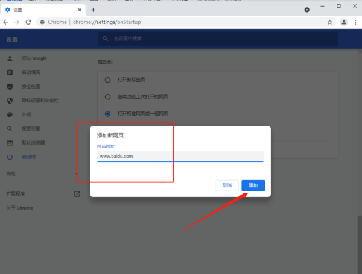Image resolution: width=362 pixels, height=274 pixels.
Task: Select 继续浏览上次打开的网页 radio option
Action: (x=107, y=96)
